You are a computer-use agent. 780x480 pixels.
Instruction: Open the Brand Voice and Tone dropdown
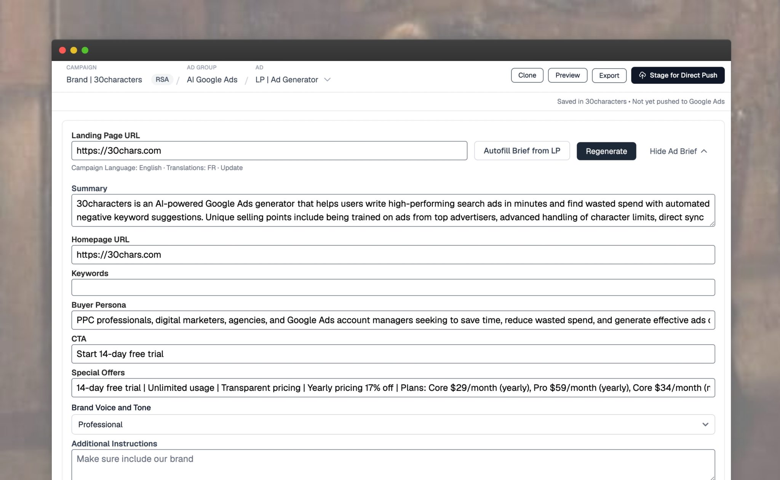click(393, 424)
